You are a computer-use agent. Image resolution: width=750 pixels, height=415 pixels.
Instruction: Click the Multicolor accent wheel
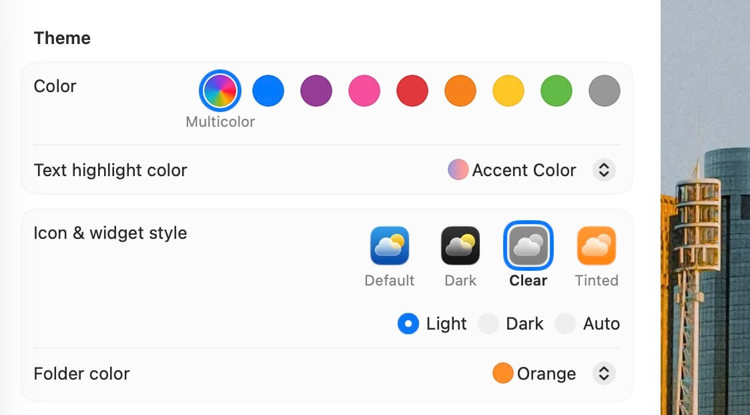point(220,91)
